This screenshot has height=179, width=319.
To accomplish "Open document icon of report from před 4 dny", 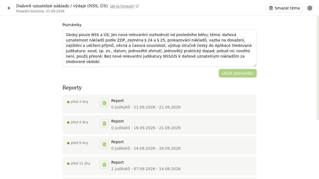I will coord(104,124).
